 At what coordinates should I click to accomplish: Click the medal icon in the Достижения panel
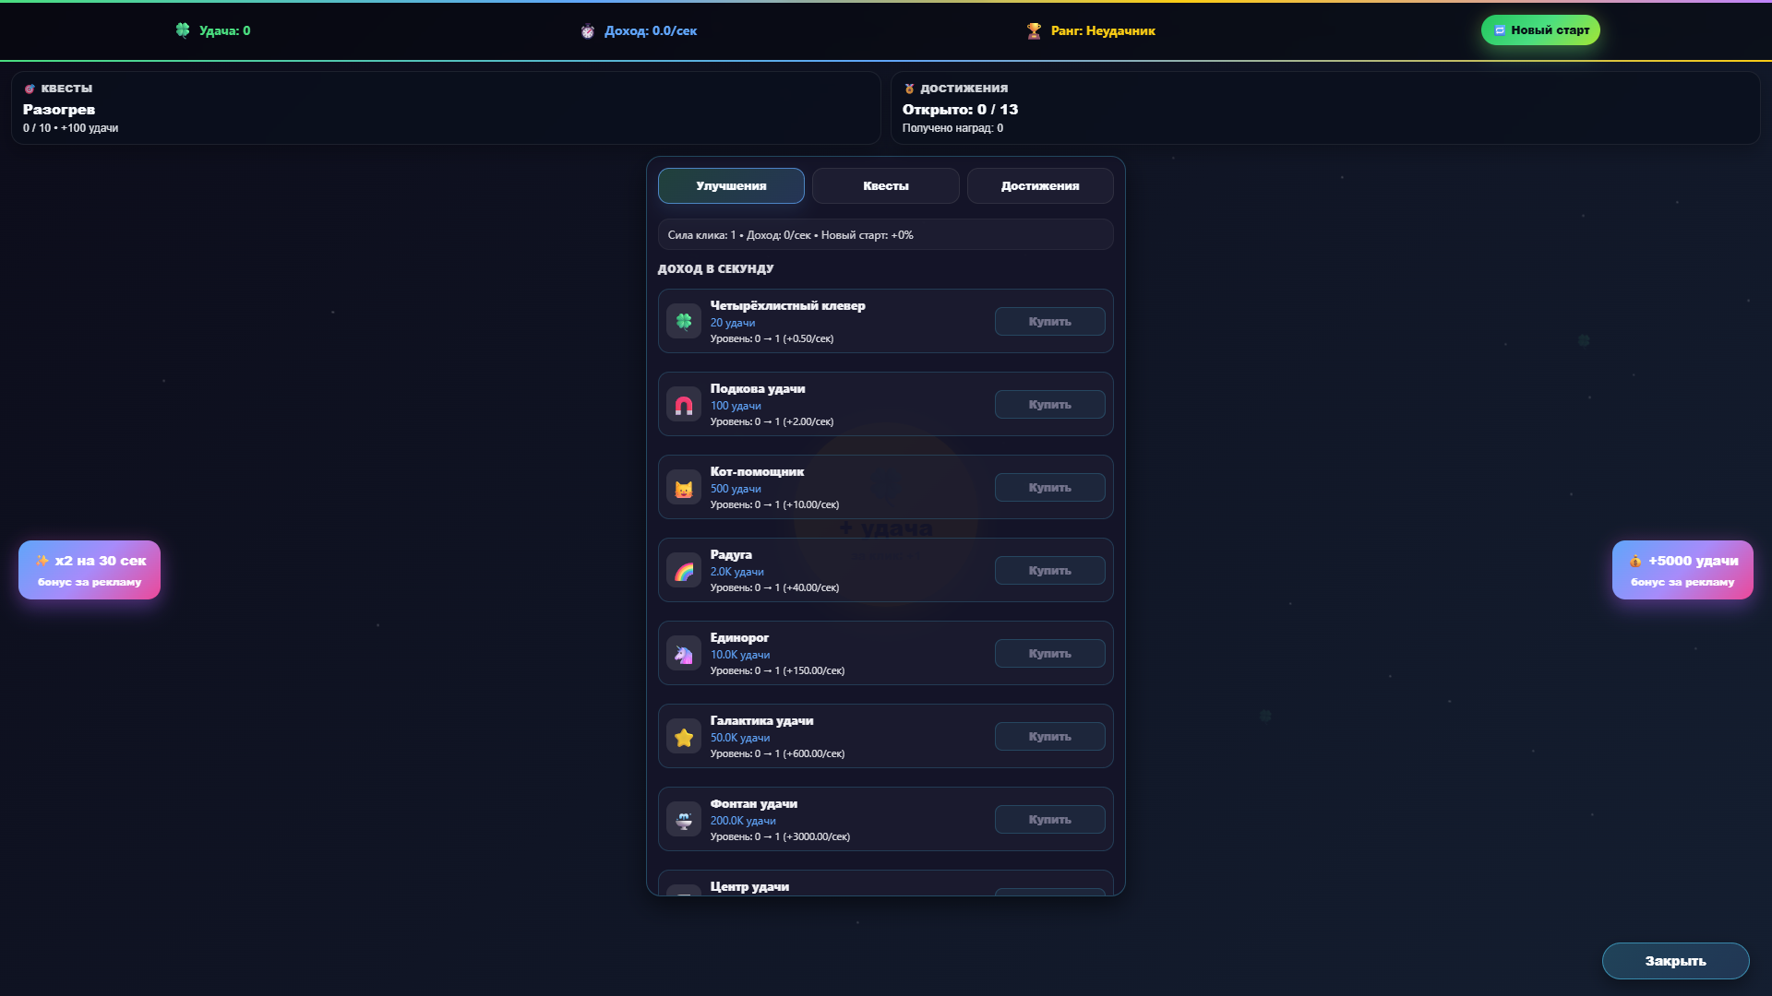[909, 88]
